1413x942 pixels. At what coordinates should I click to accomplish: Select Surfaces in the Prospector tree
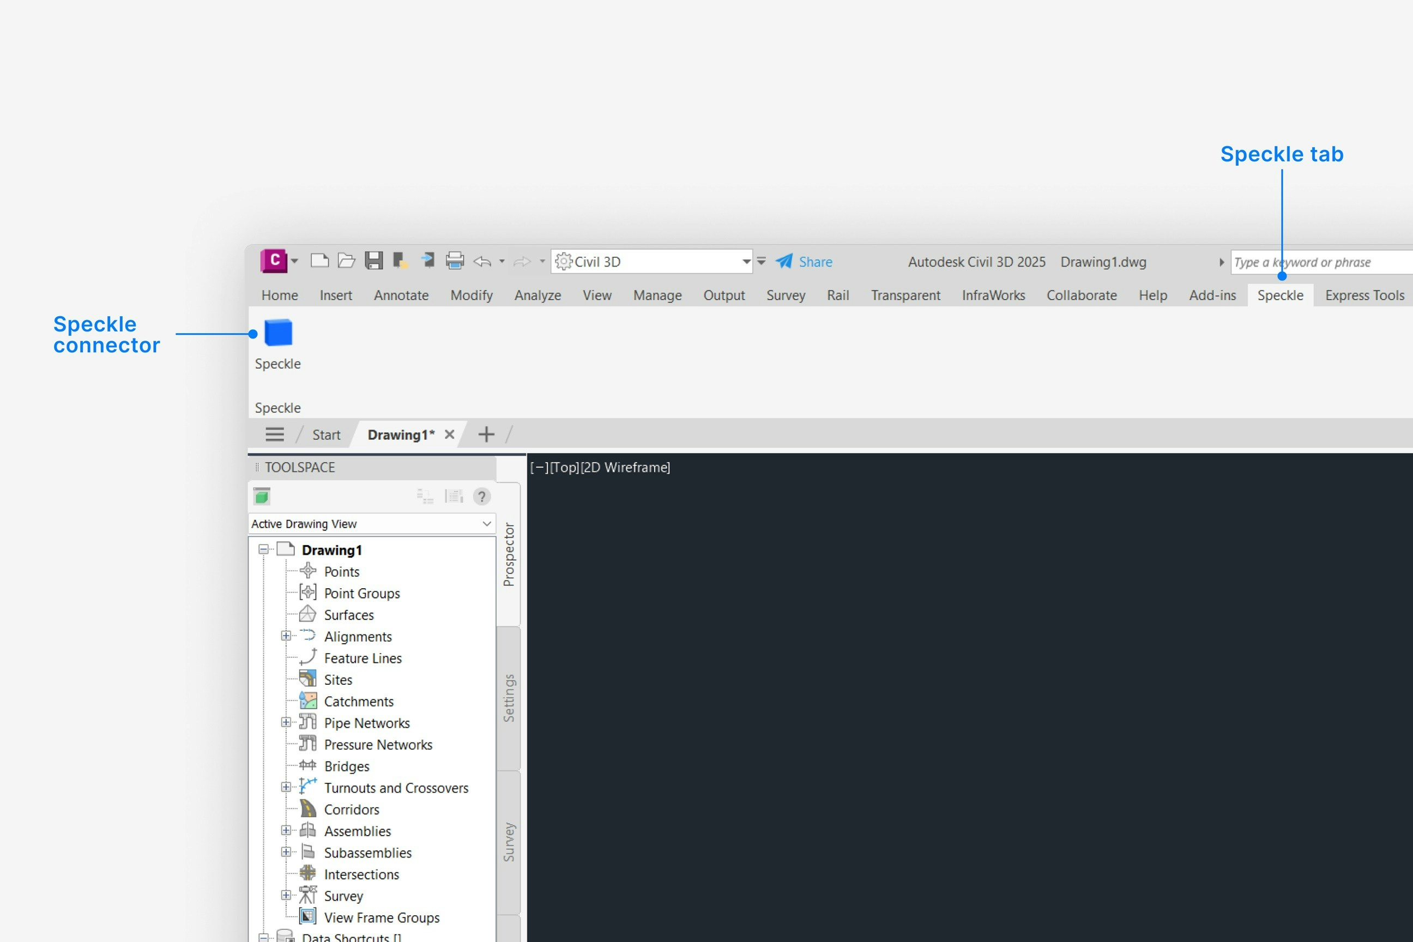click(348, 615)
